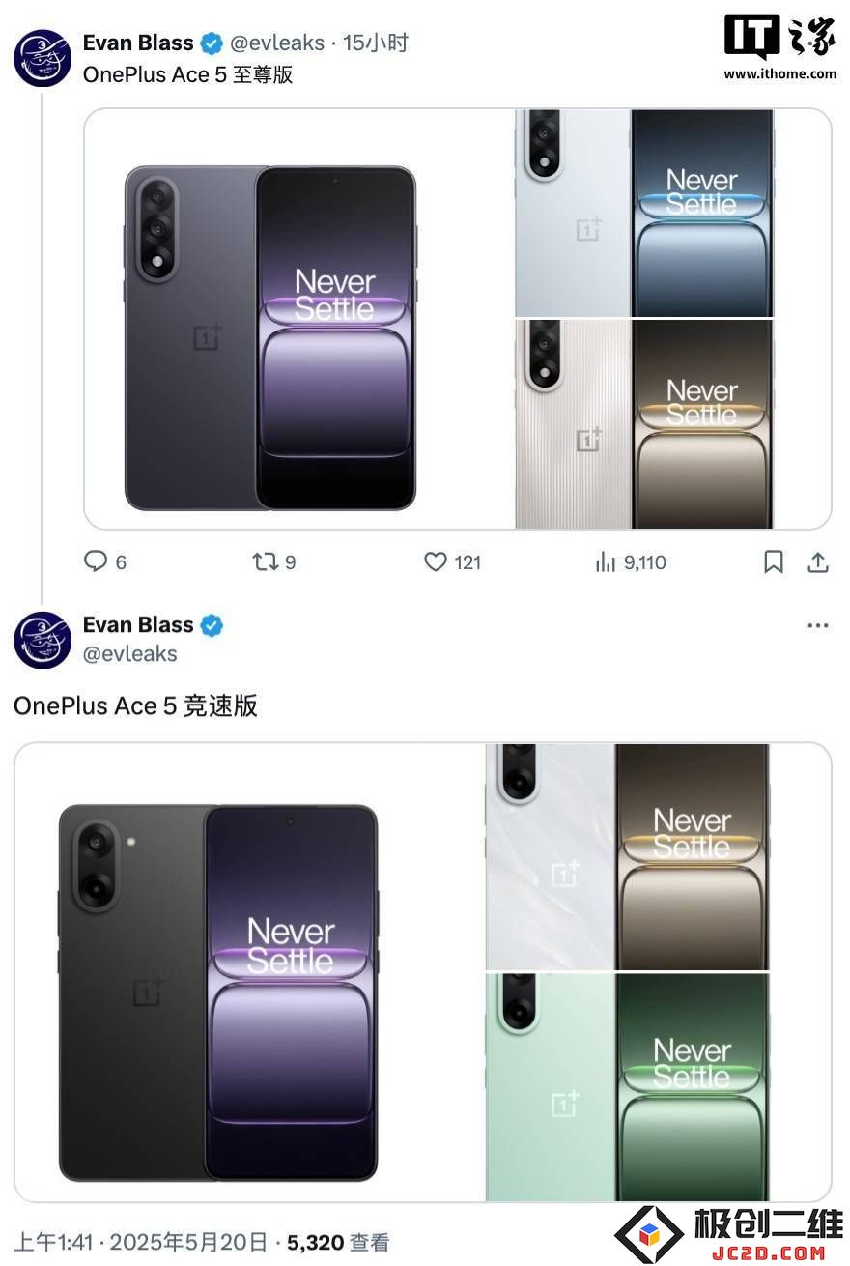Click the share icon on first tweet

pyautogui.click(x=817, y=561)
